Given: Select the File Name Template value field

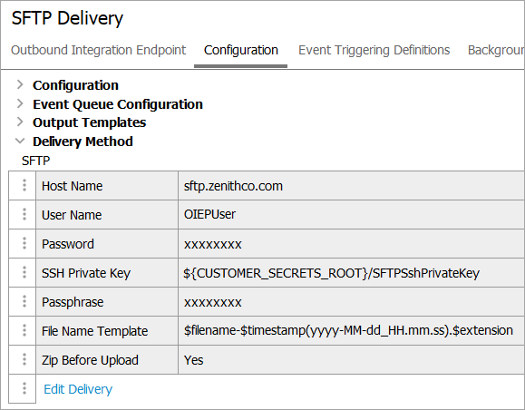Looking at the screenshot, I should pyautogui.click(x=351, y=330).
